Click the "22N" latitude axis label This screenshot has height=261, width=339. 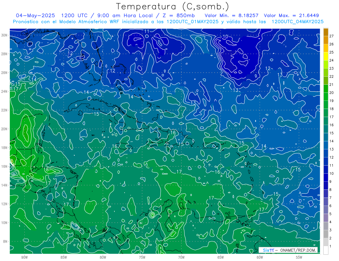[x=4, y=110]
